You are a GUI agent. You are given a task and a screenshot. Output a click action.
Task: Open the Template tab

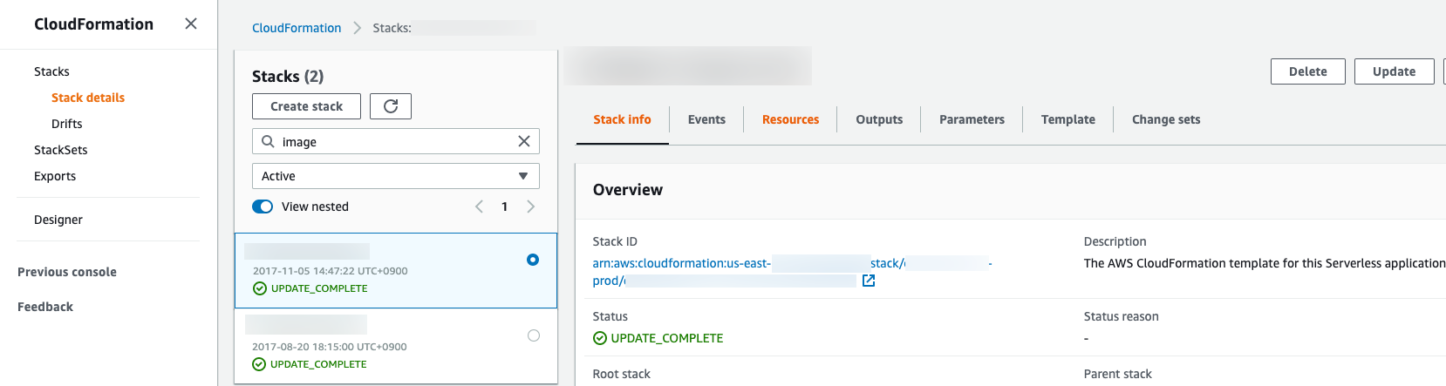pyautogui.click(x=1067, y=119)
